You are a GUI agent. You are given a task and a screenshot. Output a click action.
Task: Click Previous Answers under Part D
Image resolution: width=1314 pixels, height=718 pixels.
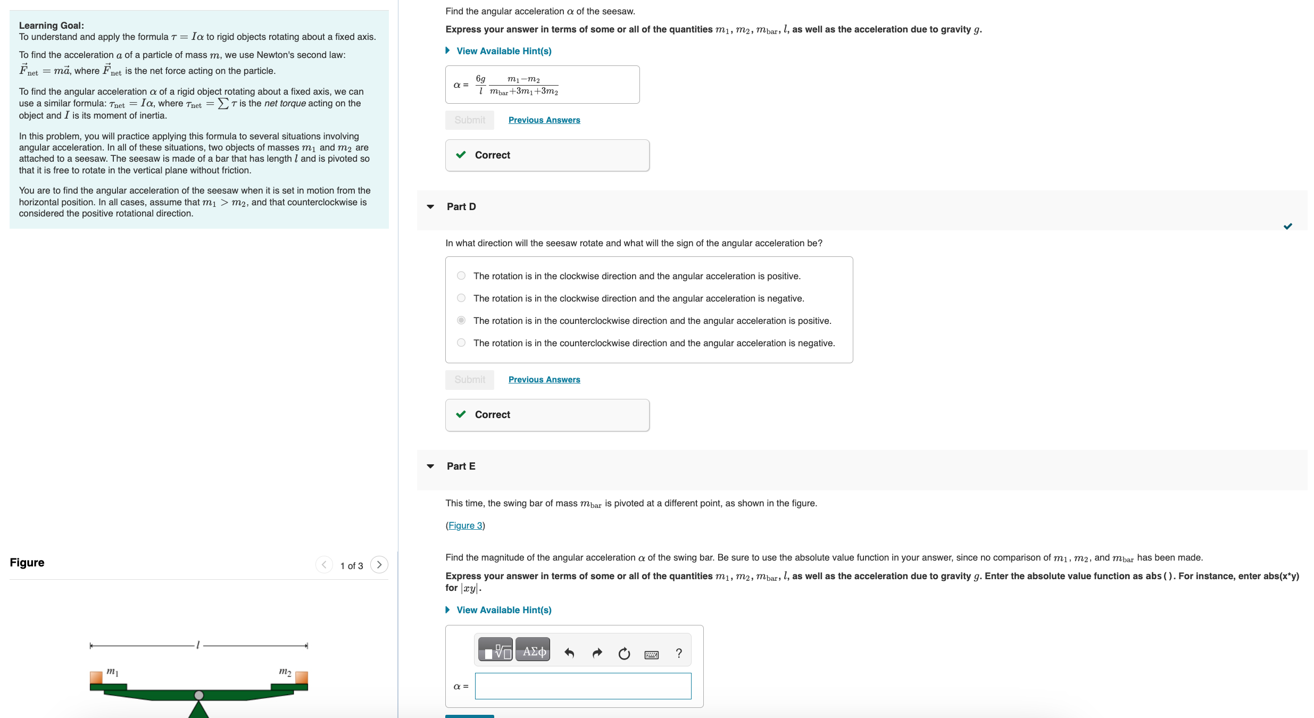[x=544, y=379]
